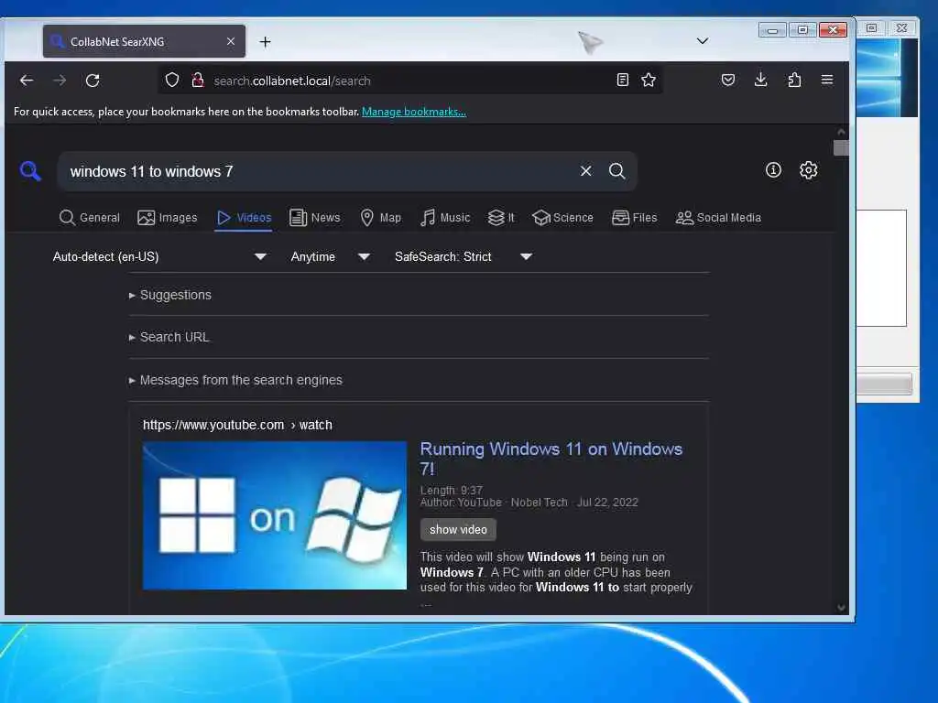Switch to Images category
938x703 pixels.
click(167, 218)
